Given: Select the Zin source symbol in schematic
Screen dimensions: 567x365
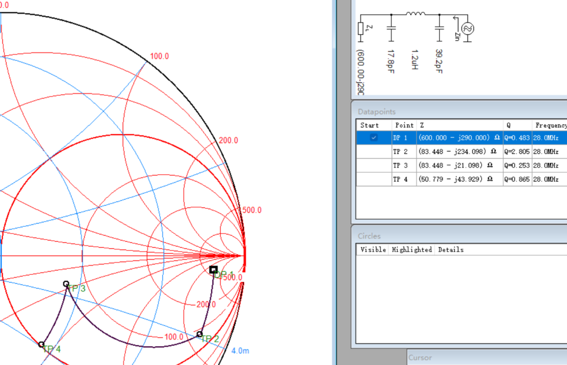Looking at the screenshot, I should [467, 29].
